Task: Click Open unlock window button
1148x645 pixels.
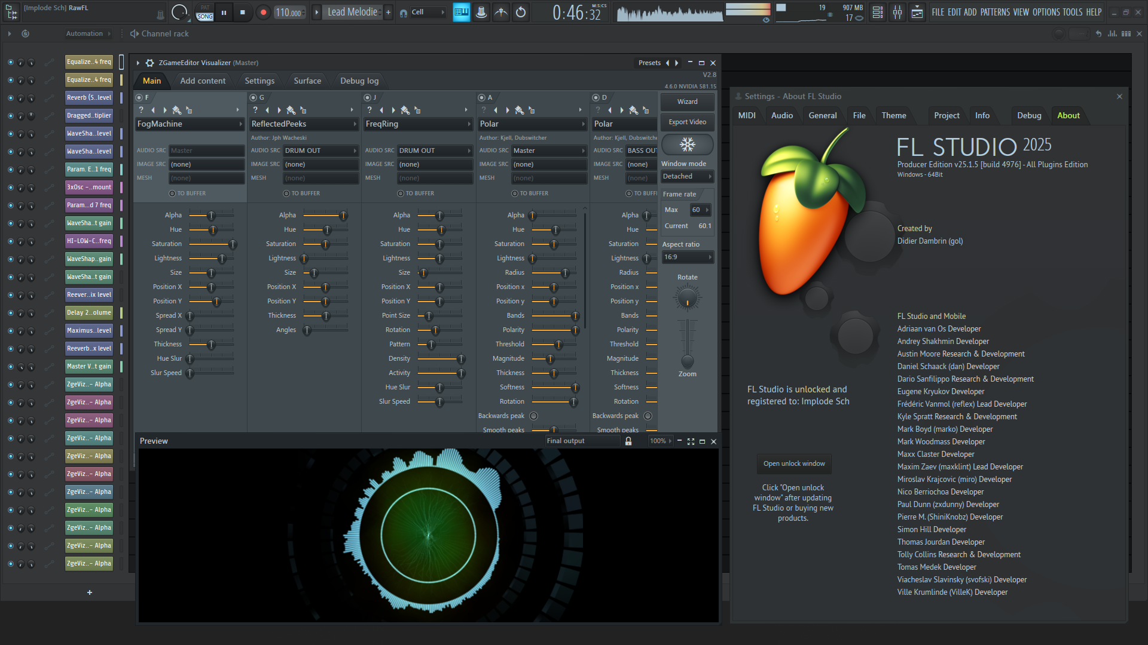Action: (794, 463)
